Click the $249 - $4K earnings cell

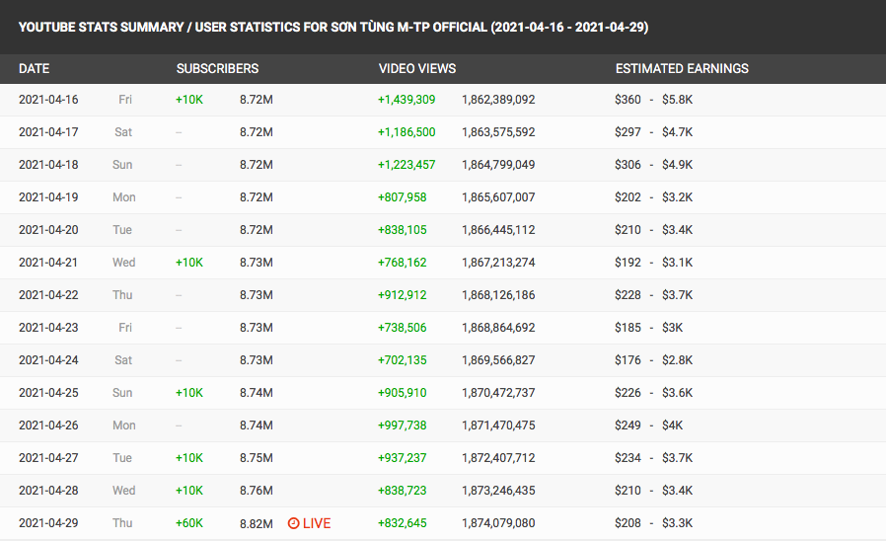click(648, 425)
